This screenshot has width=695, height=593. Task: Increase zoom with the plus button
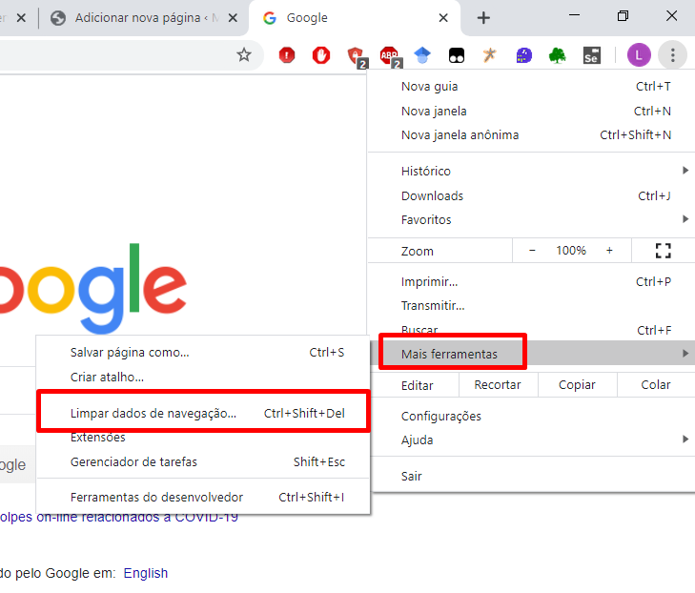coord(609,251)
